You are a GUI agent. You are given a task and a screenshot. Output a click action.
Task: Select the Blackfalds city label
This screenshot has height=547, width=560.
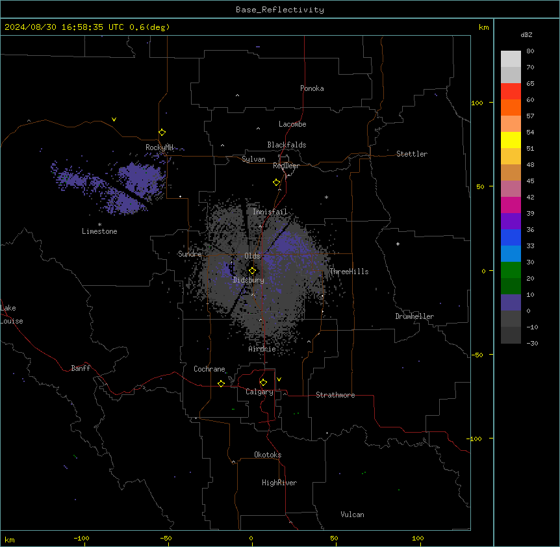286,145
